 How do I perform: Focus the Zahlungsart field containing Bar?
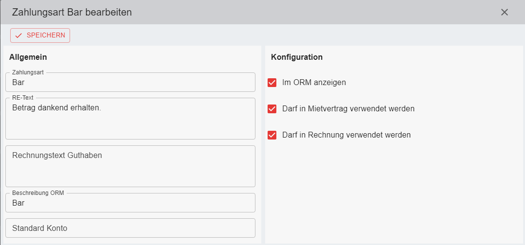130,83
